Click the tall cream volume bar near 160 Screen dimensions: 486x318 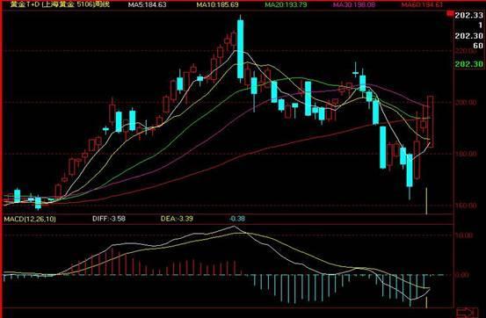click(x=426, y=201)
